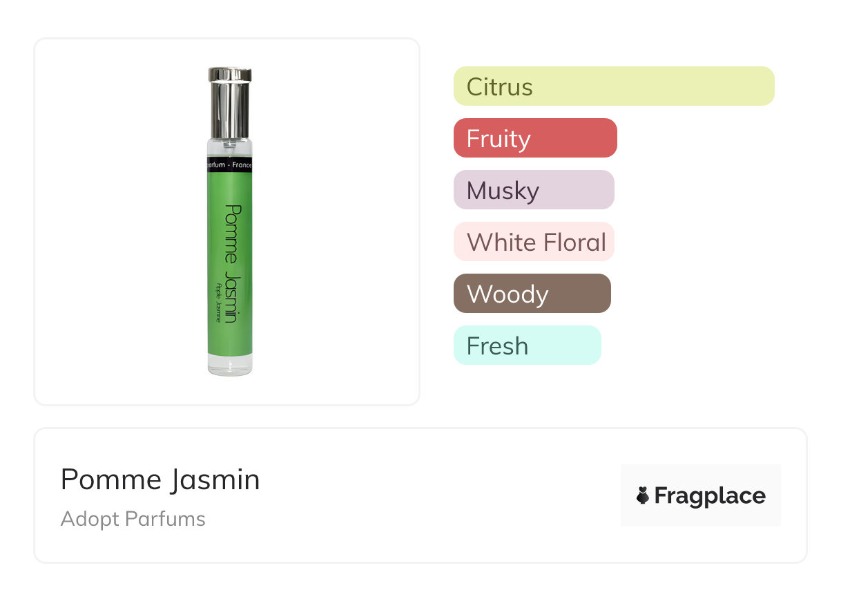This screenshot has width=841, height=597.
Task: Open the Adopt Parfums brand link
Action: pyautogui.click(x=133, y=519)
